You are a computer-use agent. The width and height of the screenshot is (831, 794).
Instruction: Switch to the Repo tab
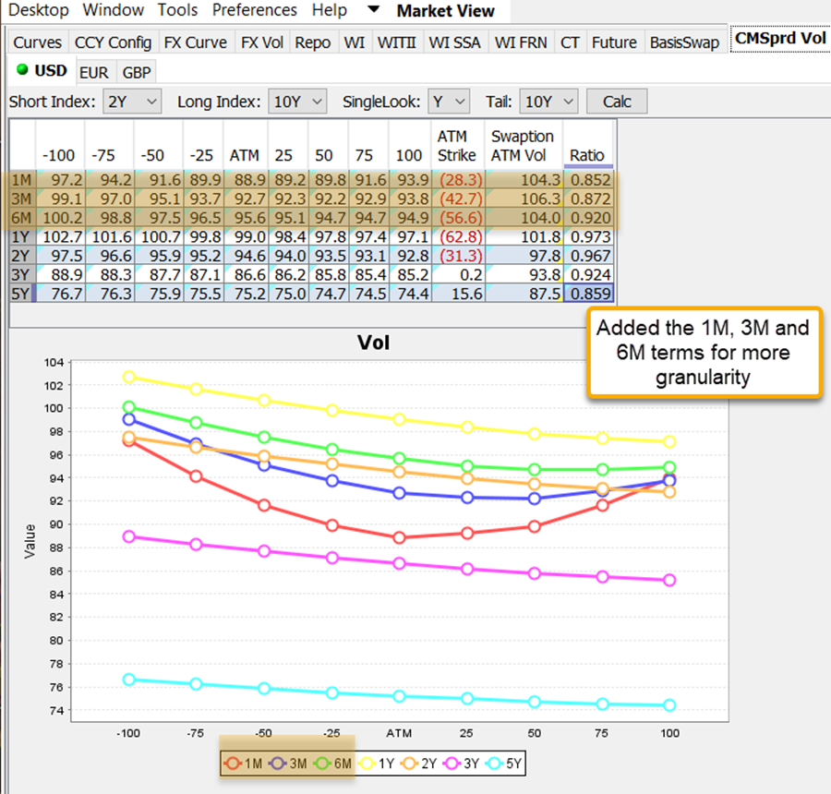click(x=313, y=42)
